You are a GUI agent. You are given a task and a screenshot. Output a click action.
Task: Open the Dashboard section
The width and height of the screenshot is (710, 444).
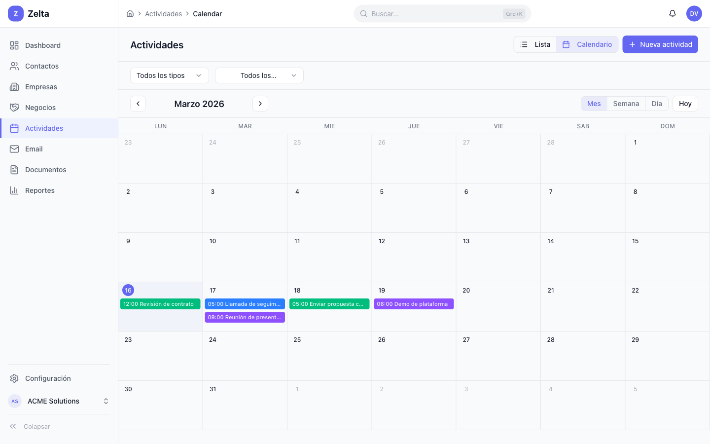42,45
